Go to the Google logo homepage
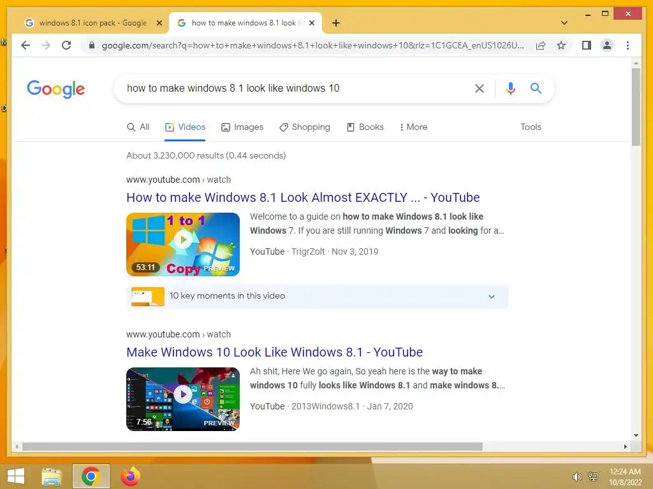Screen dimensions: 653x489 56,89
